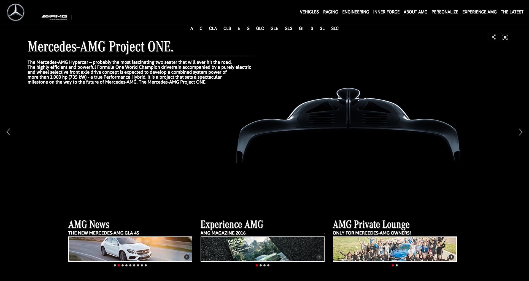
Task: Open the EXPERIENCE AMG menu
Action: click(x=479, y=12)
